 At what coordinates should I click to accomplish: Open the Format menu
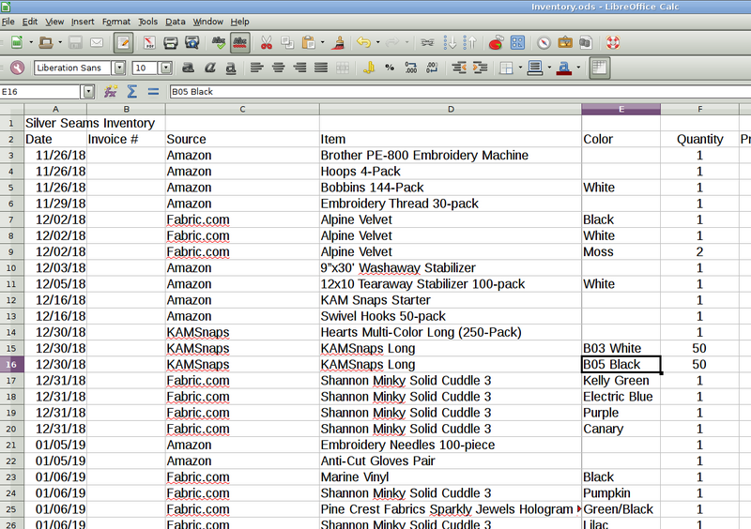(x=115, y=22)
